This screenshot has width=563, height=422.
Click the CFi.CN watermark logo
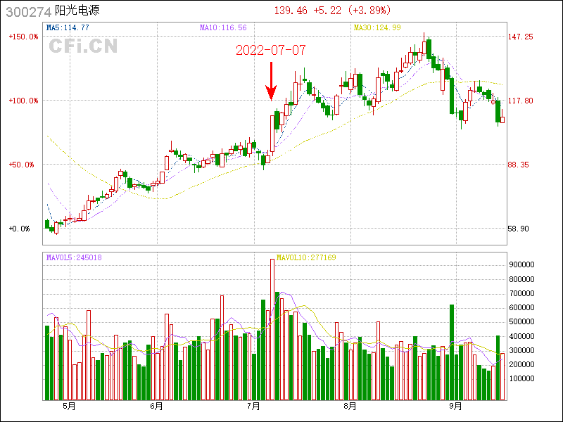(82, 46)
